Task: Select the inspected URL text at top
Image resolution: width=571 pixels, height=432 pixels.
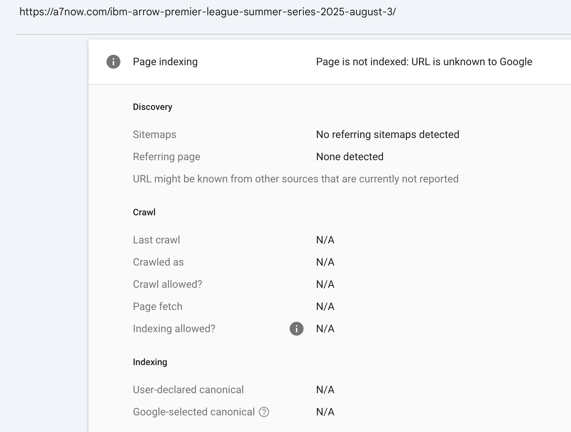Action: (x=207, y=12)
